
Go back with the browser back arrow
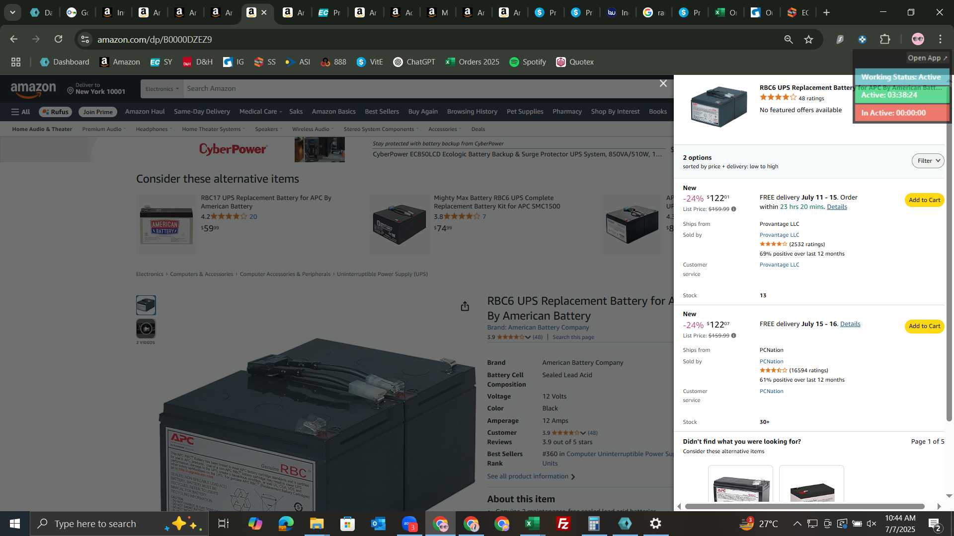coord(13,39)
